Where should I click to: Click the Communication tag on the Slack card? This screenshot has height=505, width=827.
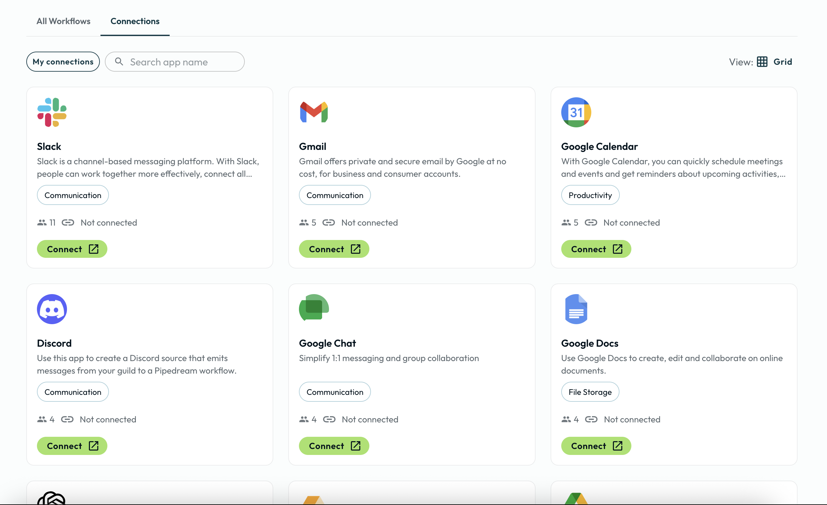coord(73,195)
